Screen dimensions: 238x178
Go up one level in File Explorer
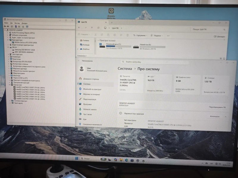[x=92, y=28]
